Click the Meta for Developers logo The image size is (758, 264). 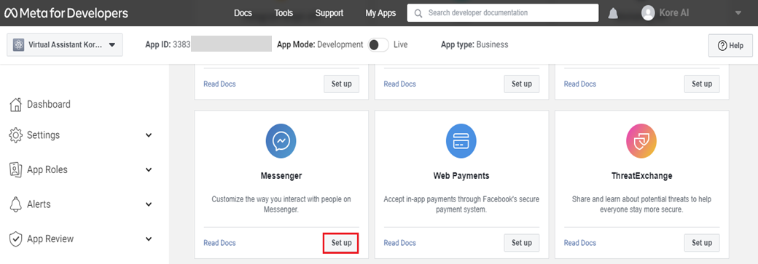coord(66,13)
